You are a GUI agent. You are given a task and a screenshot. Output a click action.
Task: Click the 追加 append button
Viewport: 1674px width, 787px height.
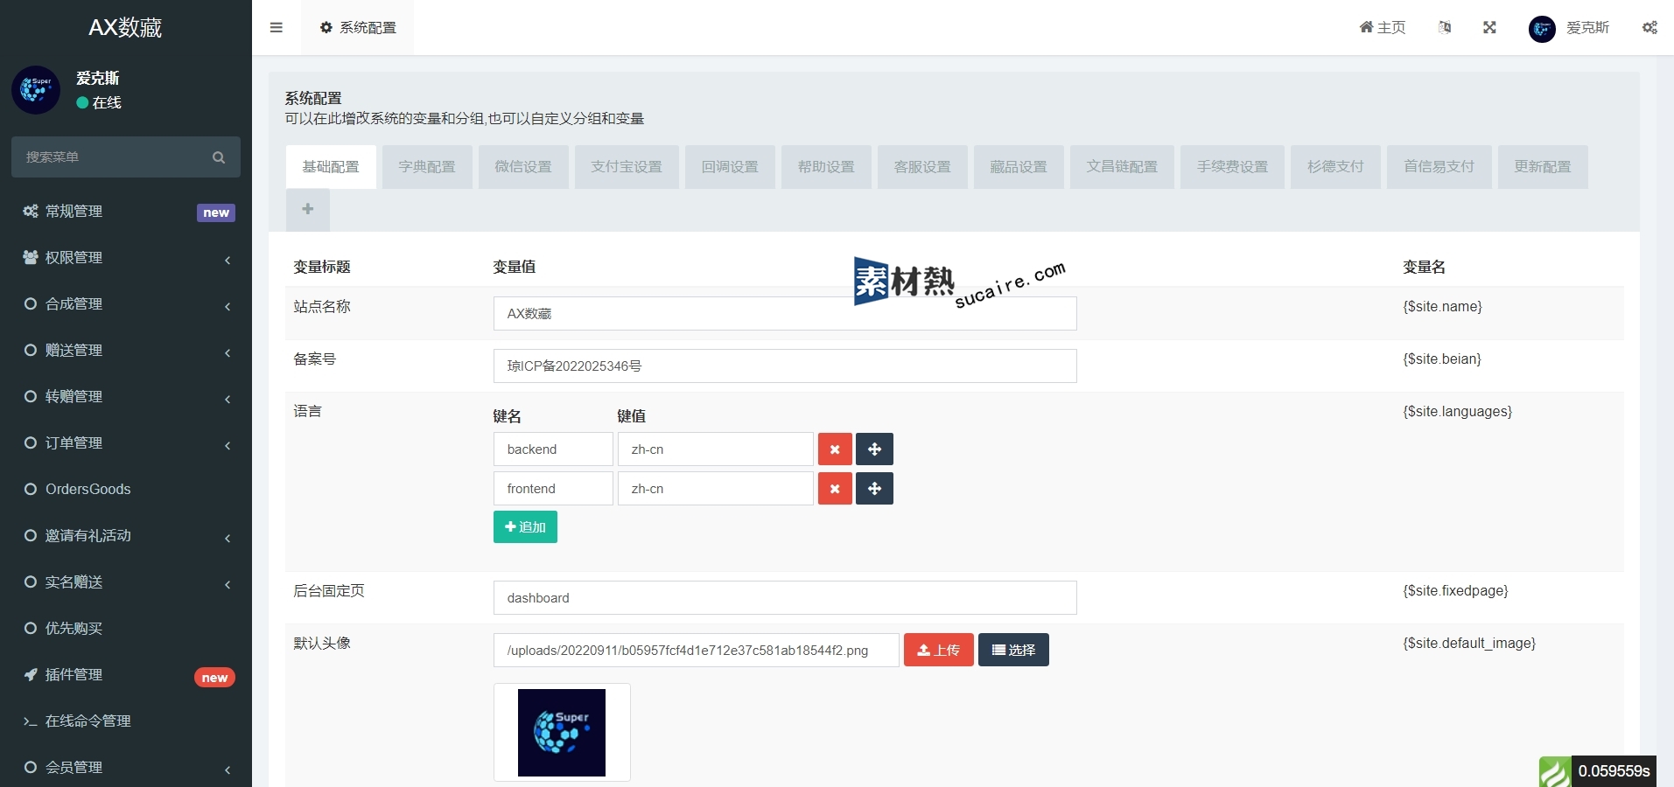pyautogui.click(x=525, y=527)
